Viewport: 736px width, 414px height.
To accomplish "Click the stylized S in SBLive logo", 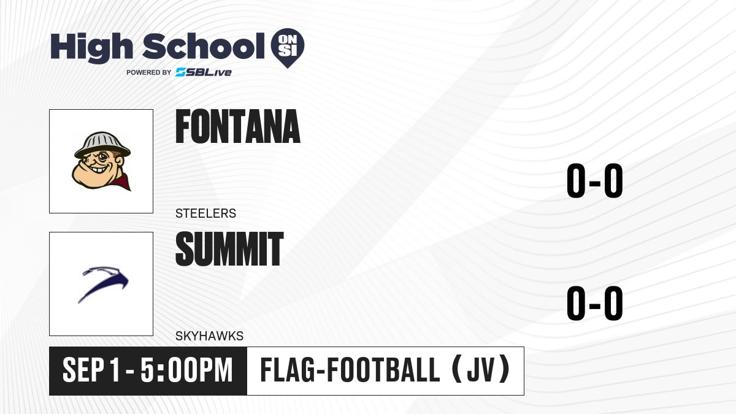I will [181, 72].
